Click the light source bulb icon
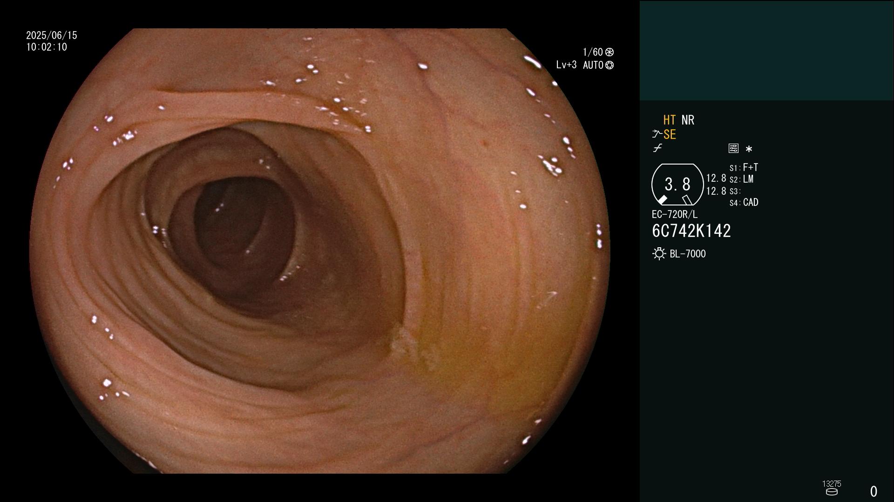 659,254
